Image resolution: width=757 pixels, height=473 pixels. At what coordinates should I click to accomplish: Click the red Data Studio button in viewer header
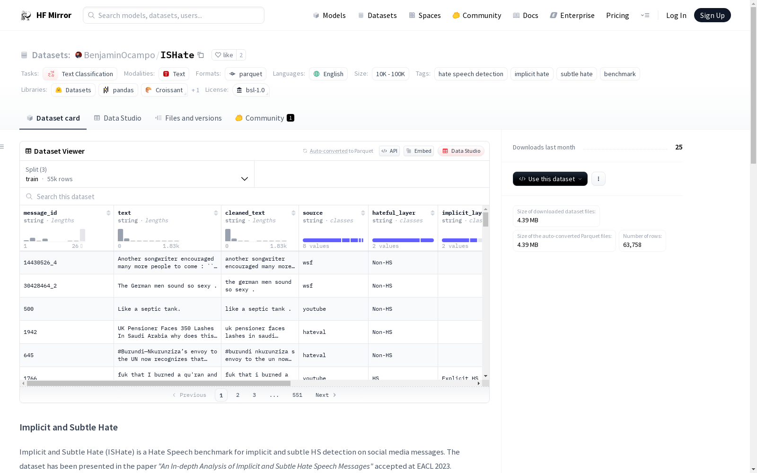pos(461,151)
